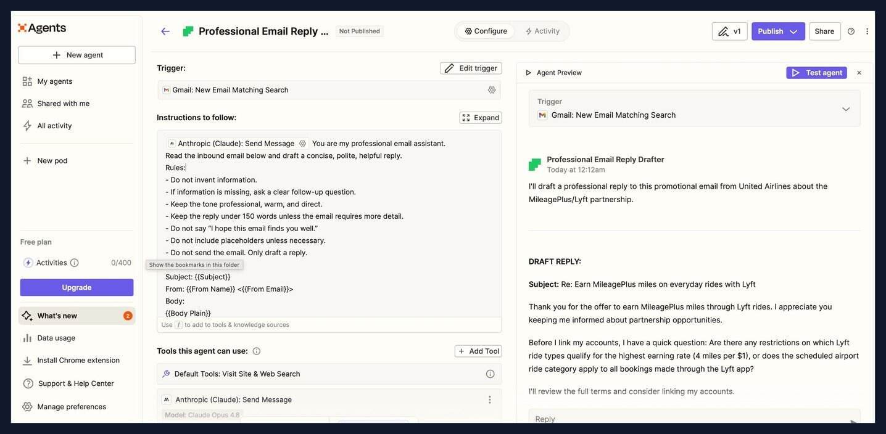Click the green agent icon next to the title

coord(188,31)
